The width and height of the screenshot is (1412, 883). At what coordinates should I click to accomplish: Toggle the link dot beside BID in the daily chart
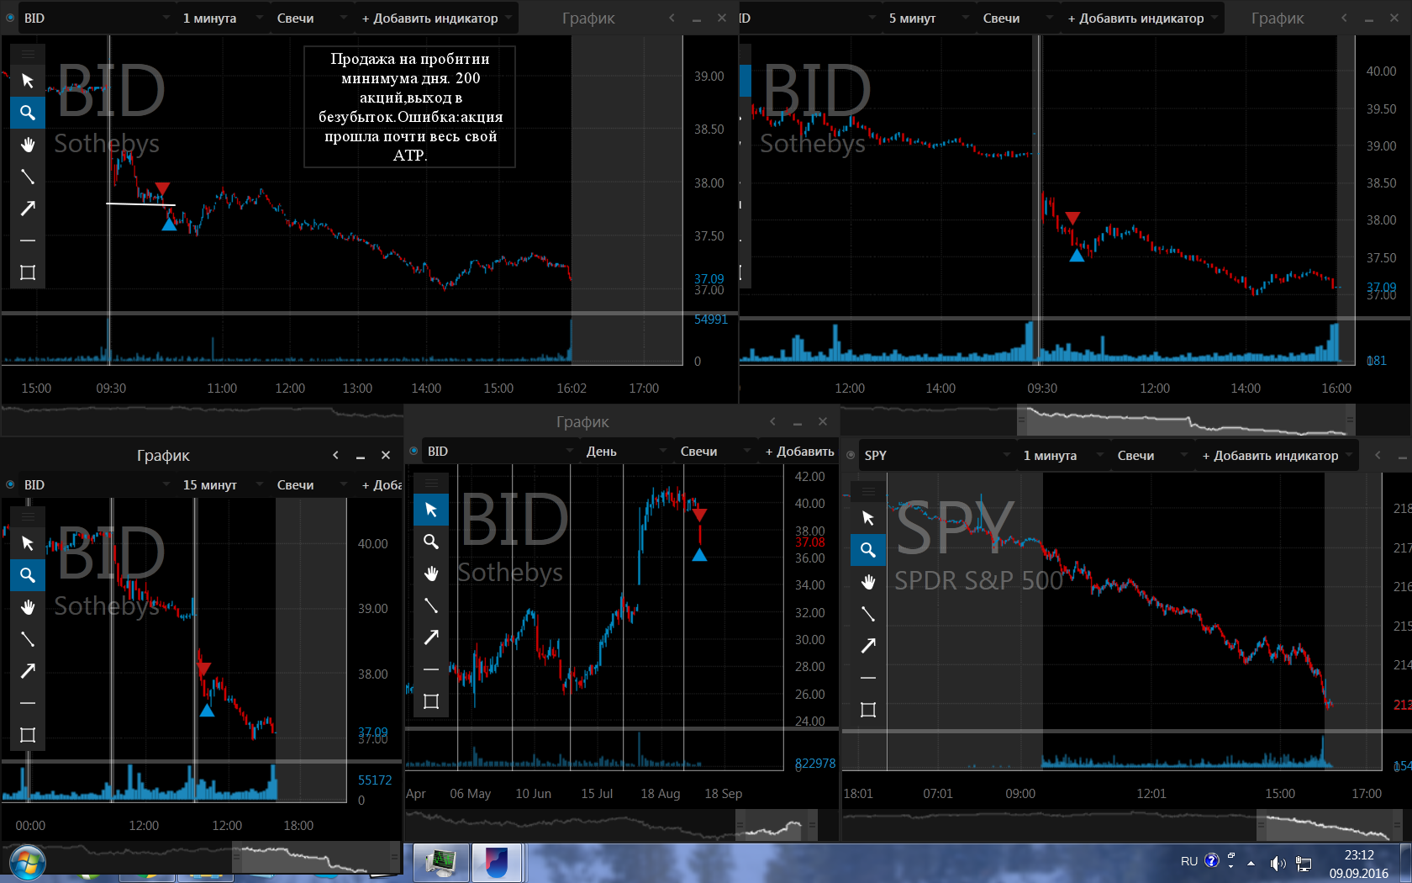pos(414,452)
